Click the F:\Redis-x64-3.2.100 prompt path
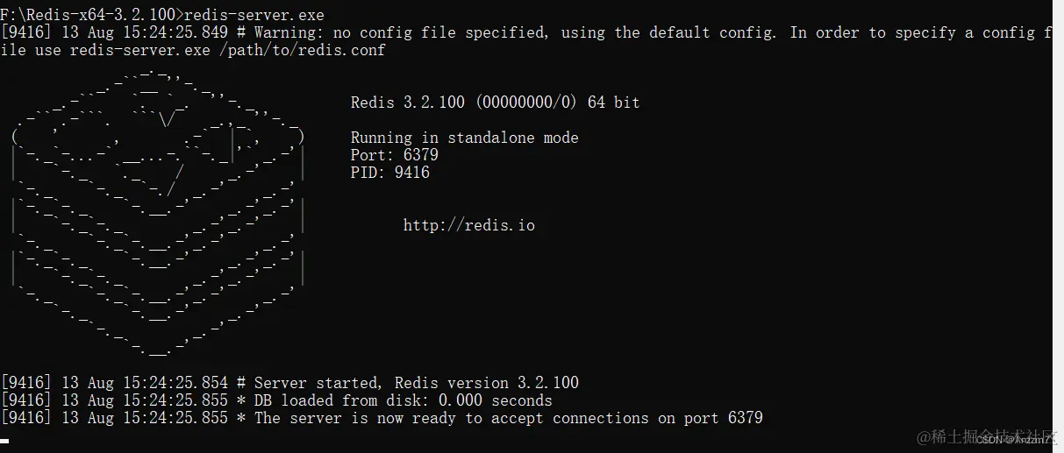1064x453 pixels. (89, 15)
